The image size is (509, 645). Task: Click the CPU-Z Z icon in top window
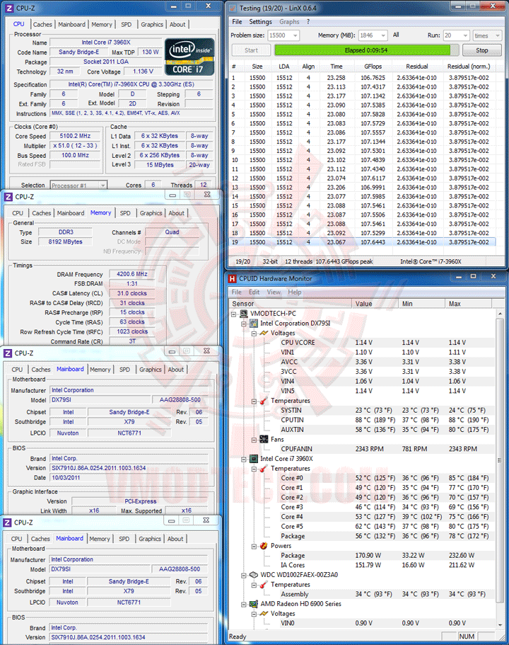(9, 8)
